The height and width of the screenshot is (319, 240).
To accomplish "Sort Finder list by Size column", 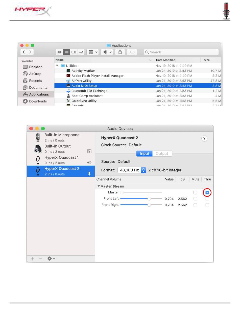I will click(x=211, y=60).
